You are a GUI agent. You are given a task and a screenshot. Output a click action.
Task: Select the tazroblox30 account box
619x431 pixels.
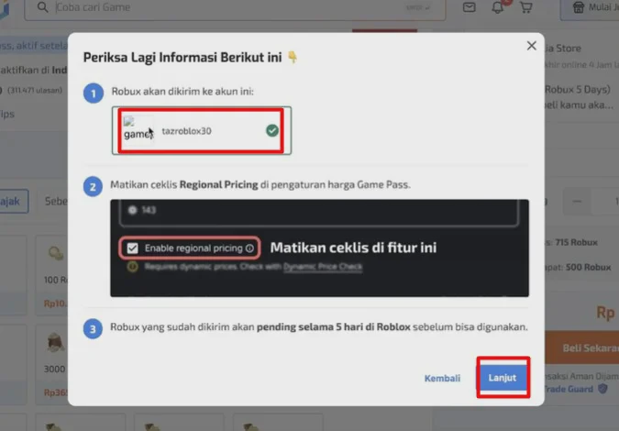click(202, 130)
